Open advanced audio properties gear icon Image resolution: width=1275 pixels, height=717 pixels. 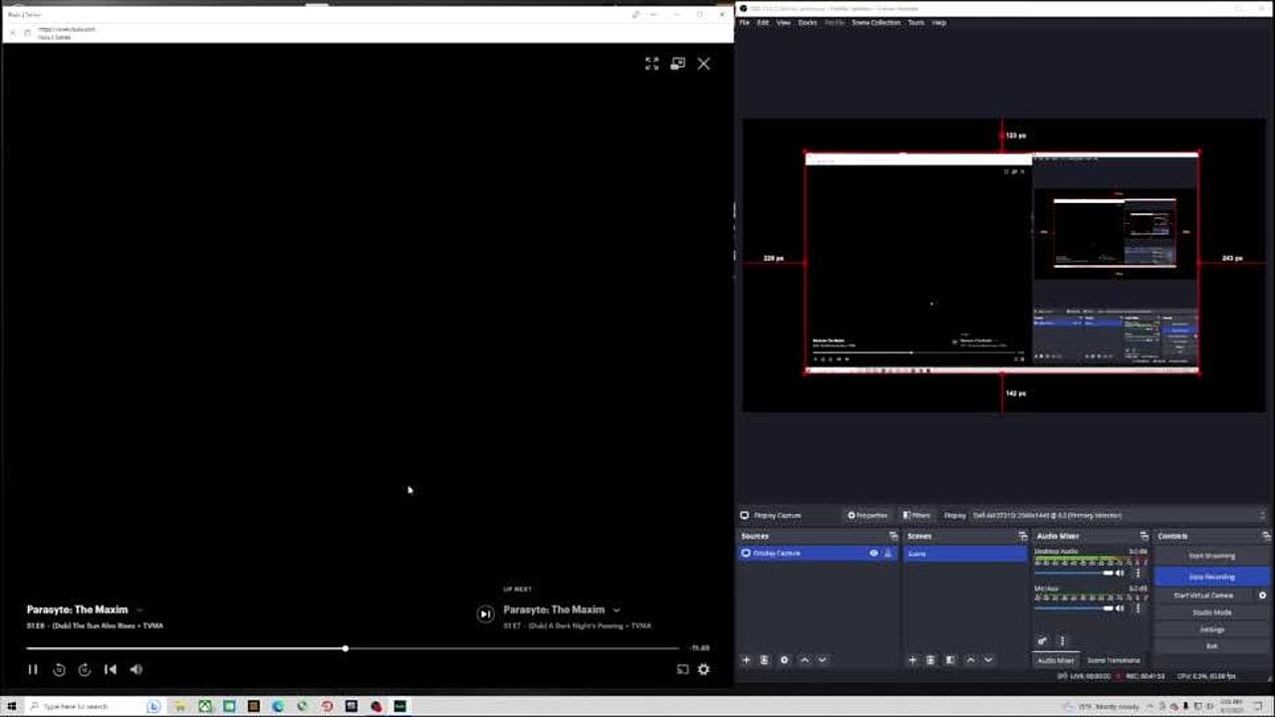[1043, 641]
